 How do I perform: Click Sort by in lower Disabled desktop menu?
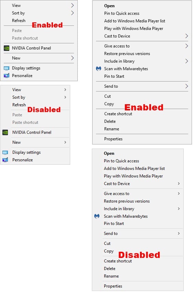pyautogui.click(x=19, y=97)
